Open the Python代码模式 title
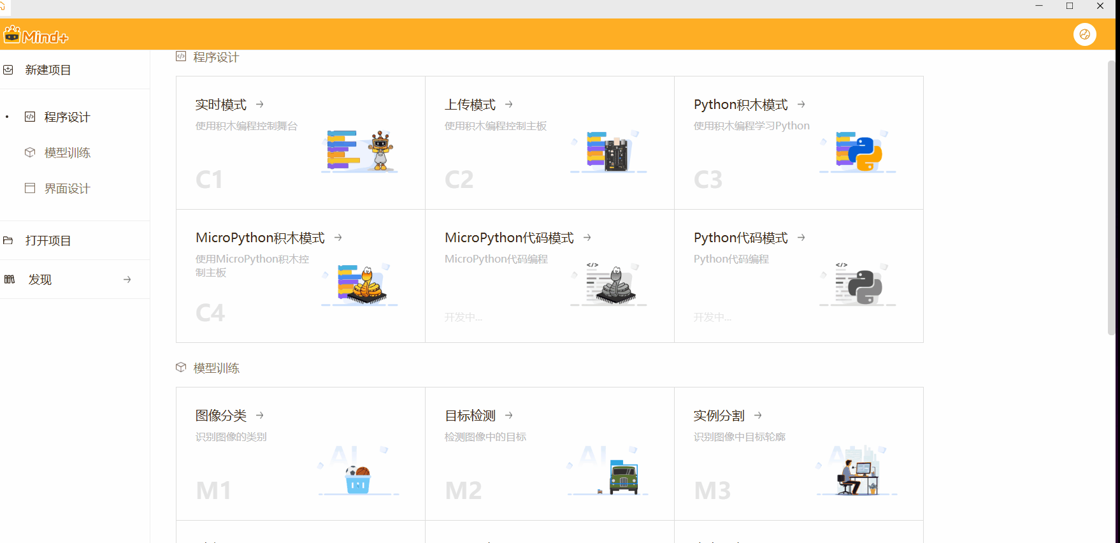The height and width of the screenshot is (543, 1120). click(x=740, y=238)
